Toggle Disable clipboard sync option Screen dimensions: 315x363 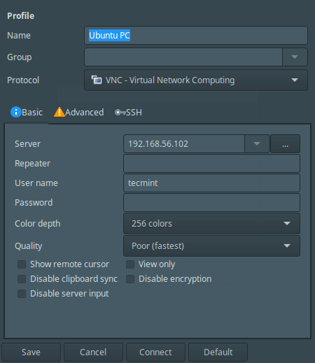pos(22,279)
